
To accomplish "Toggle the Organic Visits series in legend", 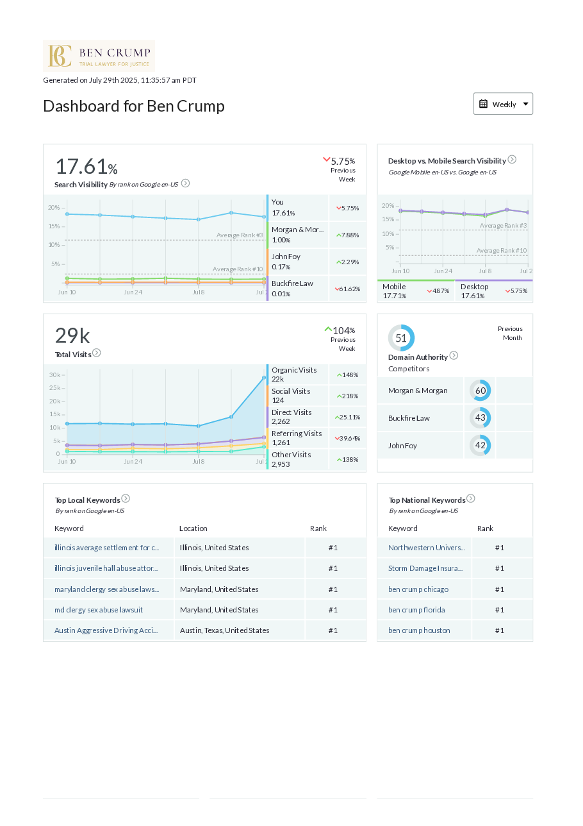I will point(294,375).
